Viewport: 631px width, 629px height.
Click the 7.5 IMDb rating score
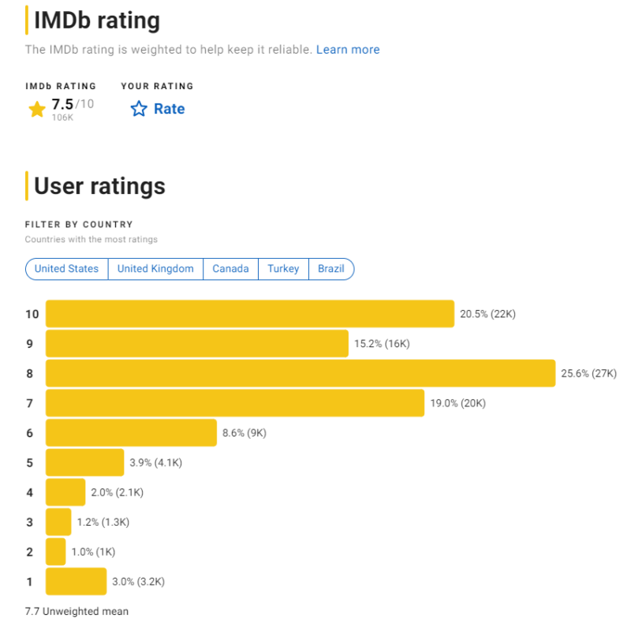62,105
